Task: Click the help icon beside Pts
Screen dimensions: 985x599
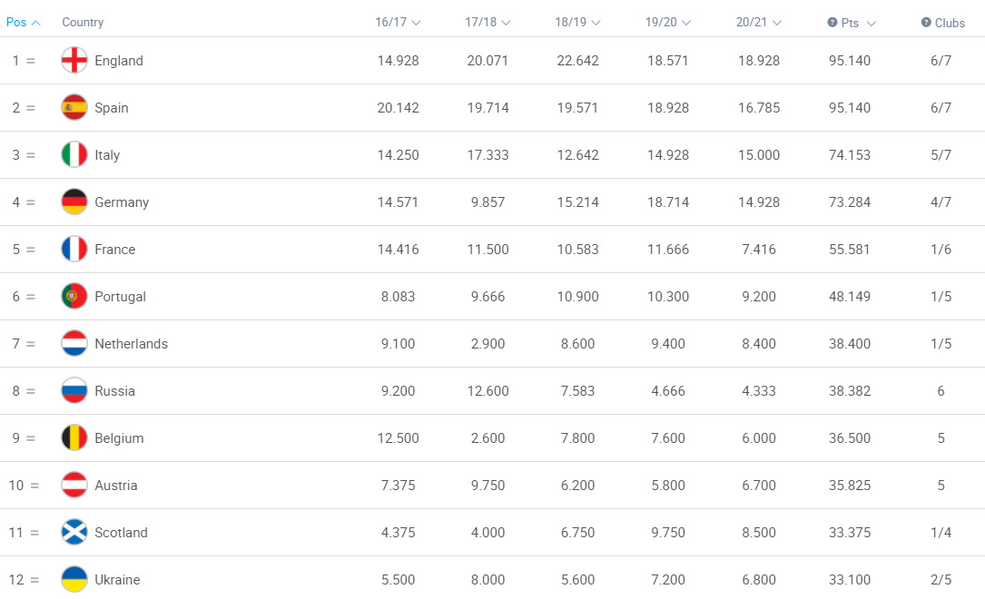Action: [832, 22]
